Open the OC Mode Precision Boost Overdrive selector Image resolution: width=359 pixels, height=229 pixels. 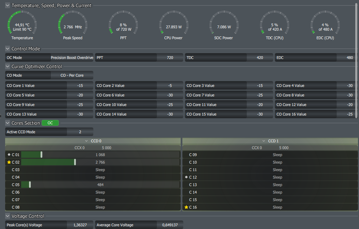coord(72,58)
